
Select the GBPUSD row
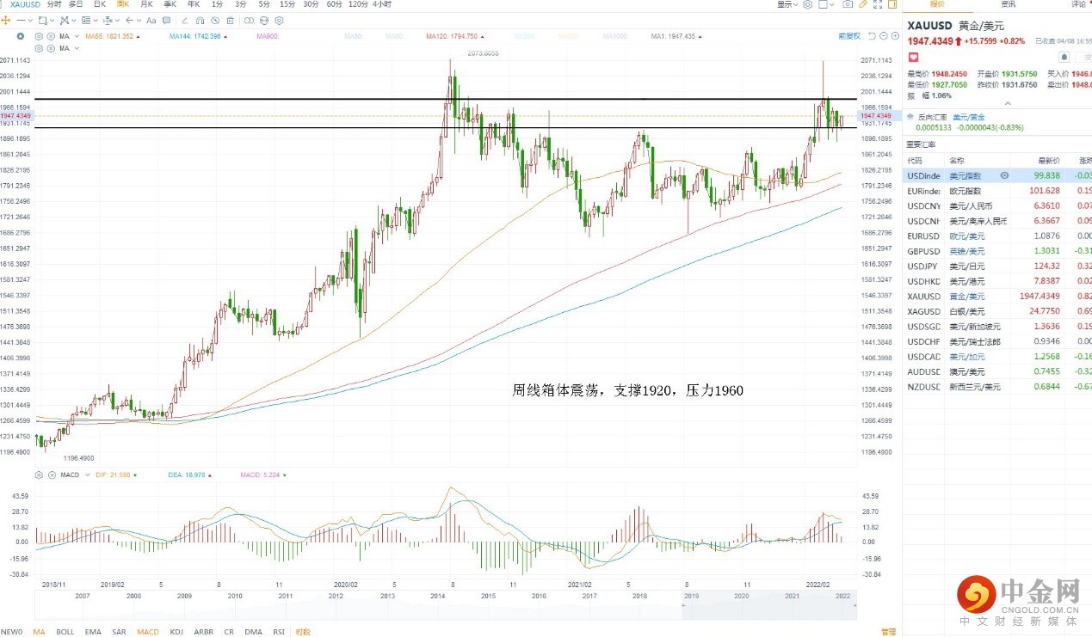tap(997, 251)
